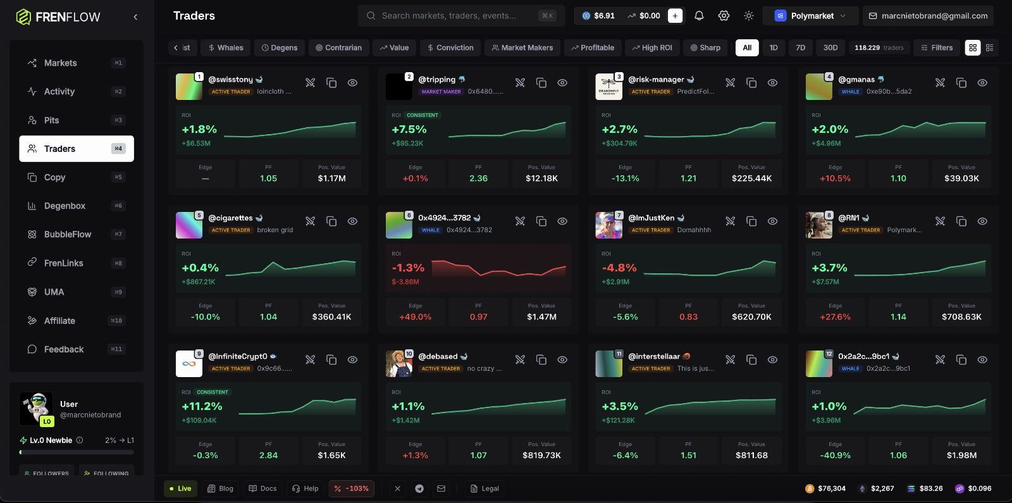Open Telegram icon in bottom bar
The width and height of the screenshot is (1012, 503).
pos(419,488)
